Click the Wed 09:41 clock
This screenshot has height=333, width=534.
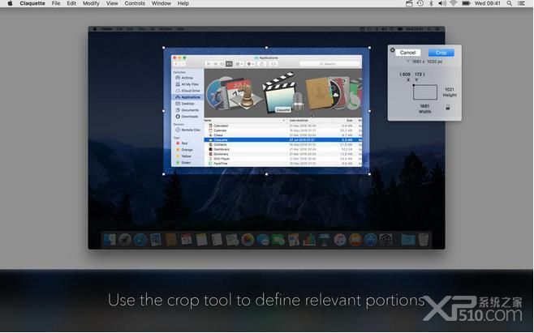(x=488, y=3)
